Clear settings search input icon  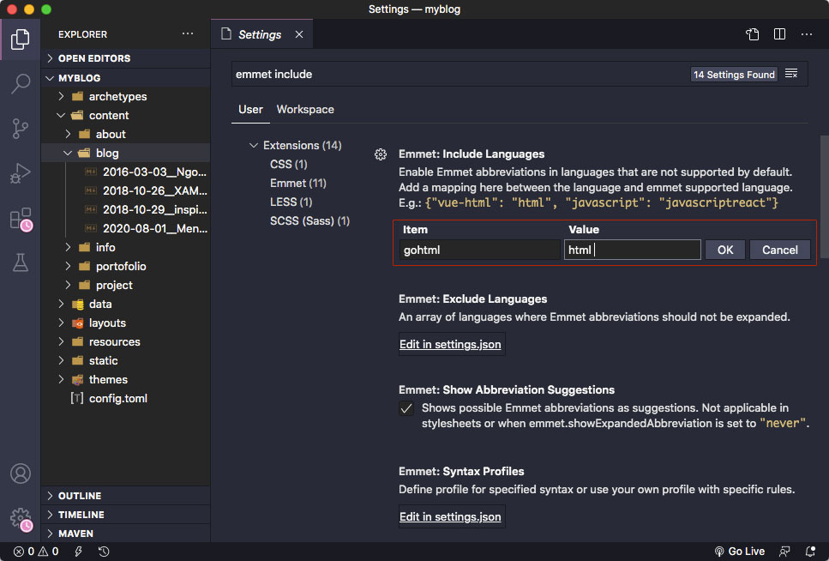(x=791, y=74)
